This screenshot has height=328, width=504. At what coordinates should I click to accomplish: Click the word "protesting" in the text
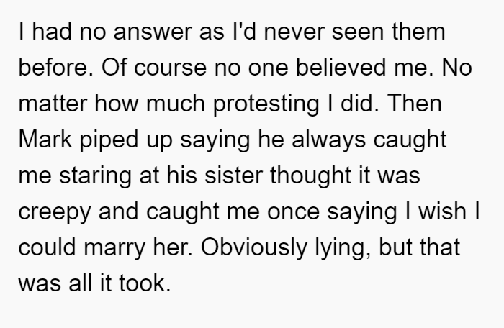coord(266,105)
